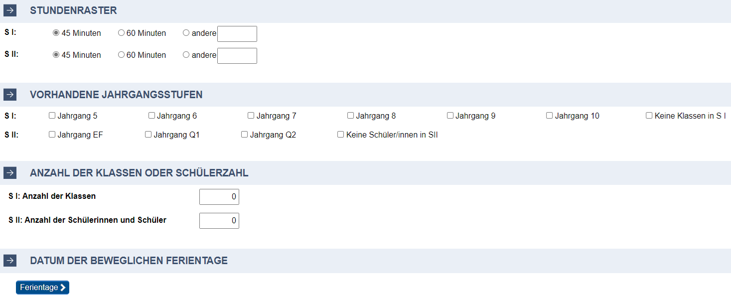Select 60 Minuten for S I
The image size is (731, 300).
tap(121, 33)
